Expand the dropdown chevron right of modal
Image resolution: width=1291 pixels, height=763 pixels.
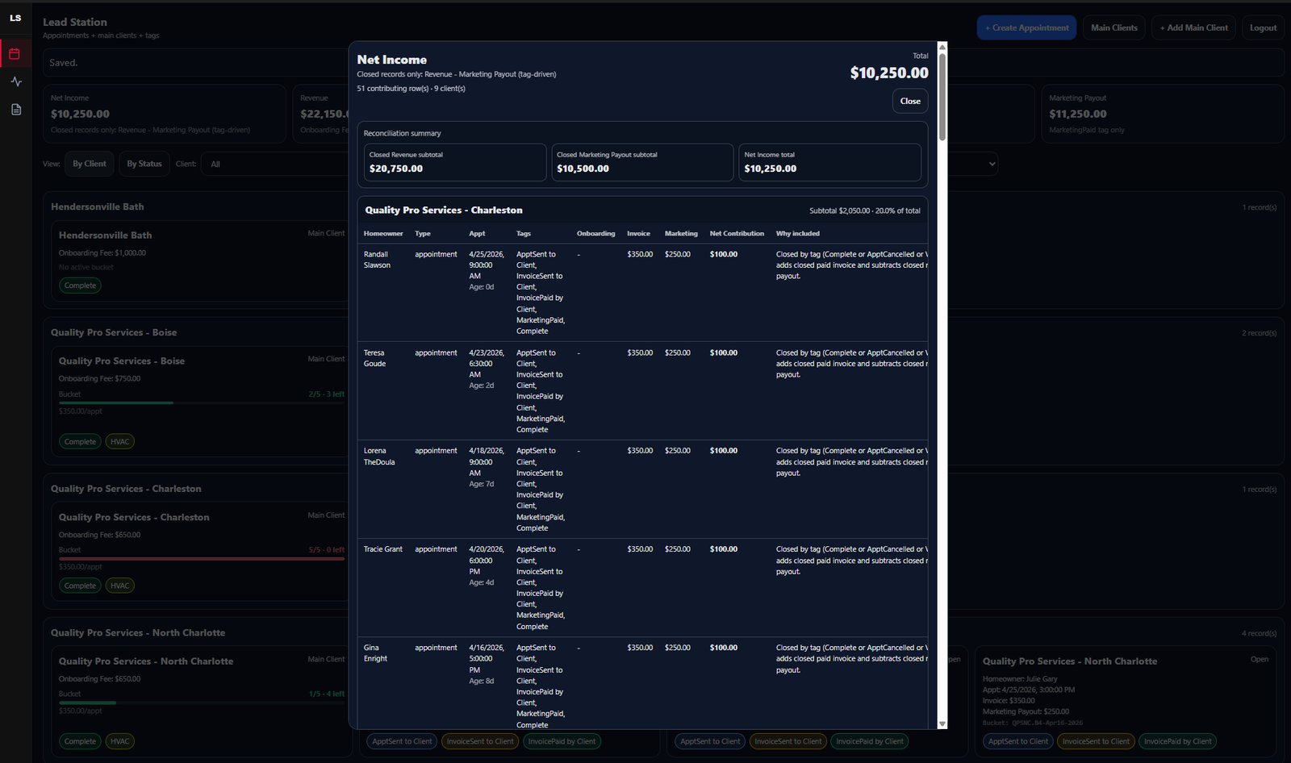992,164
